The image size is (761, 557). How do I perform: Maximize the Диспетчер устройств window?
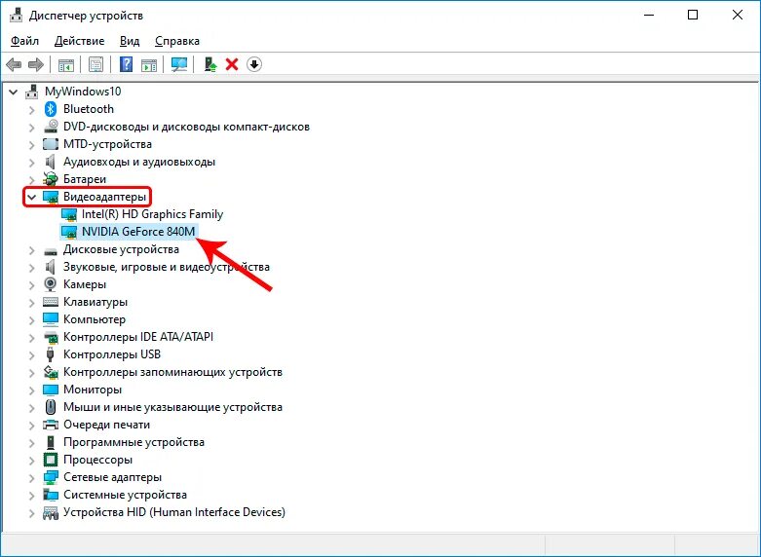coord(693,15)
